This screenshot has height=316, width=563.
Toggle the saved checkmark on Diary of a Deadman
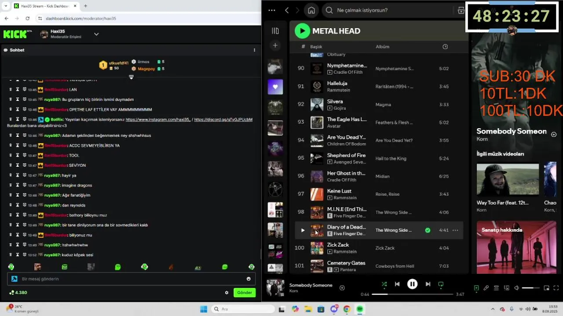[x=428, y=230]
